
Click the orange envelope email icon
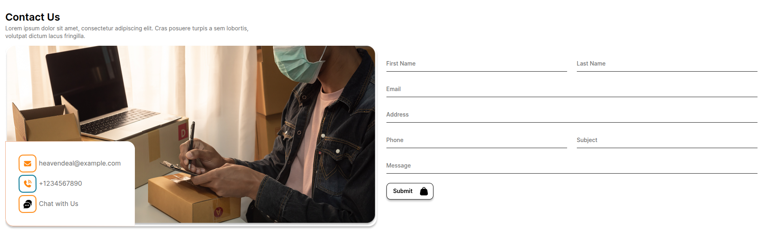pos(28,164)
